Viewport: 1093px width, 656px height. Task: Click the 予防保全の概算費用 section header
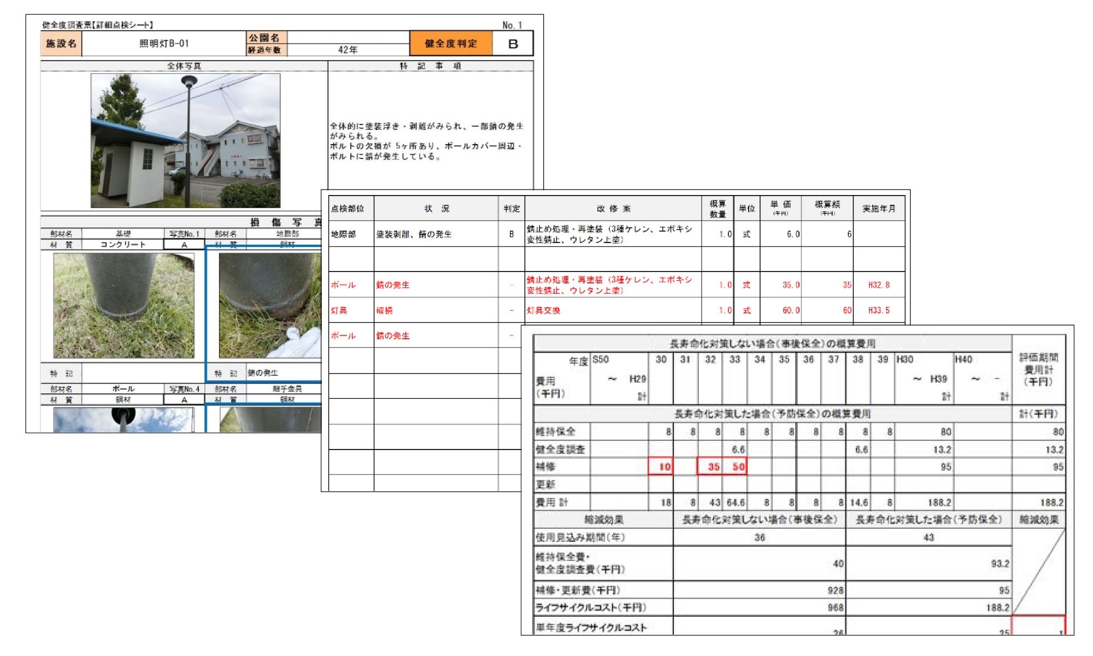pyautogui.click(x=773, y=413)
